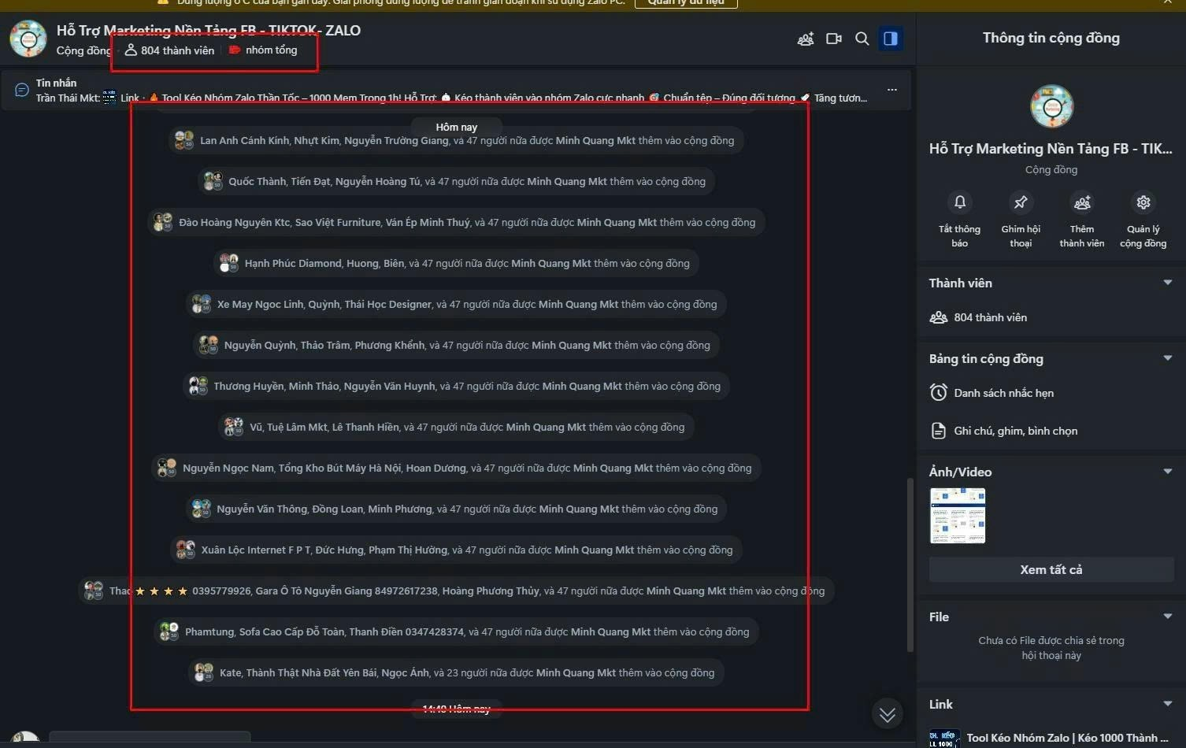Collapse the Ảnh/Video section
The image size is (1186, 748).
pos(1168,472)
